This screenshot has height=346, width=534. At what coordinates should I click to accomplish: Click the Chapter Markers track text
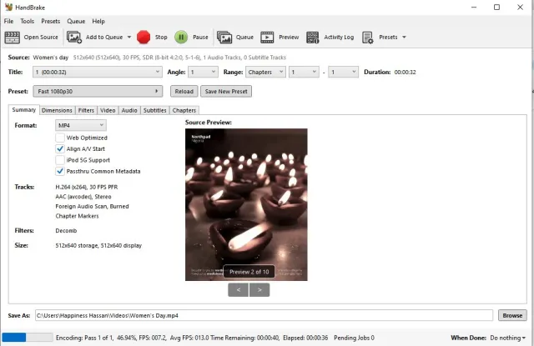[x=77, y=216]
